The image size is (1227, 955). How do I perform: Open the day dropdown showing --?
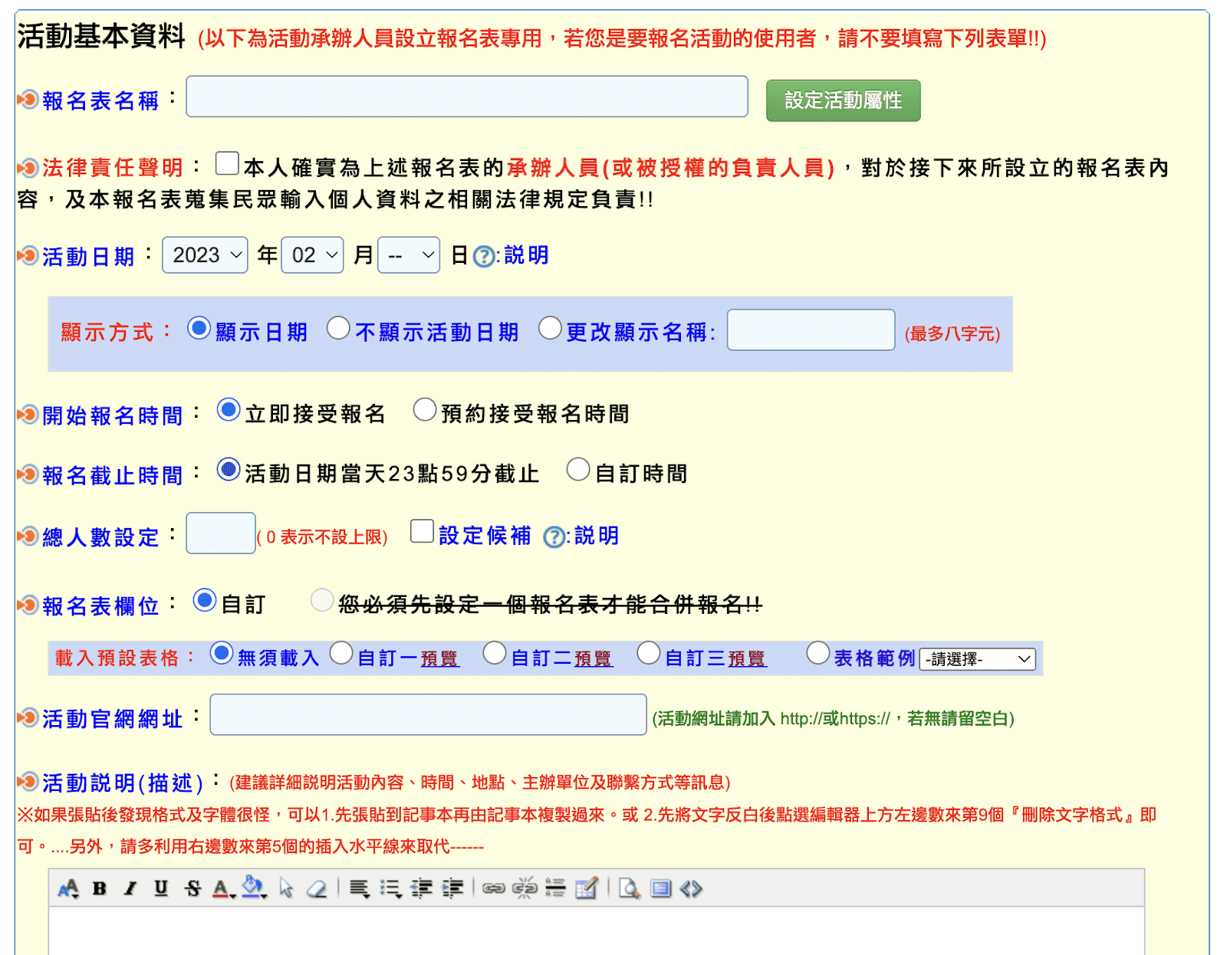point(409,255)
